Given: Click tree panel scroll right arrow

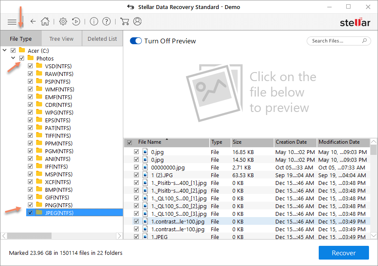Looking at the screenshot, I should pos(119,236).
